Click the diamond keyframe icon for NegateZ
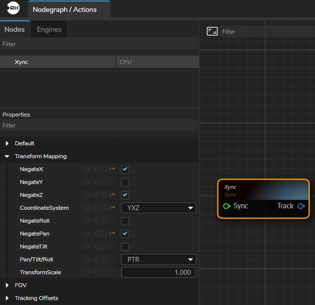The image size is (315, 305). (96, 195)
